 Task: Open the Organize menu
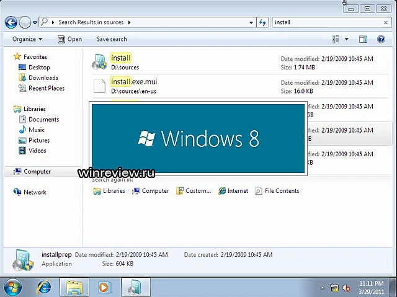tap(27, 39)
